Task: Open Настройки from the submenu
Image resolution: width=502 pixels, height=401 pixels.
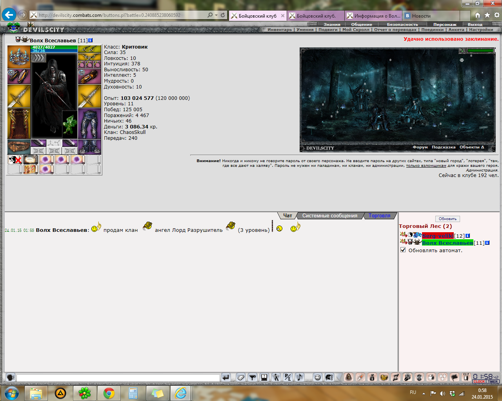Action: click(x=481, y=29)
